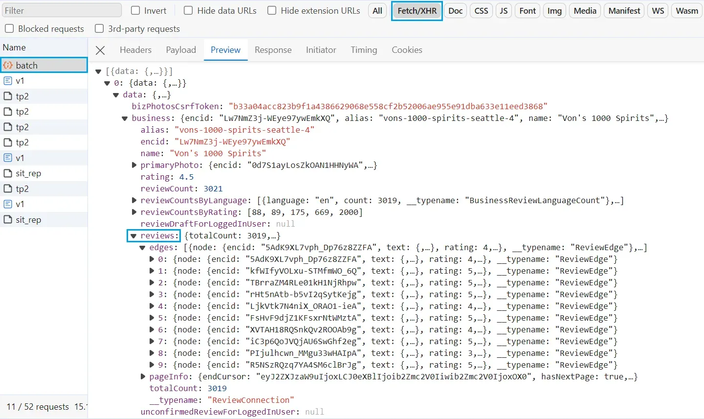Image resolution: width=704 pixels, height=419 pixels.
Task: Select the WS filter chip
Action: pos(658,10)
